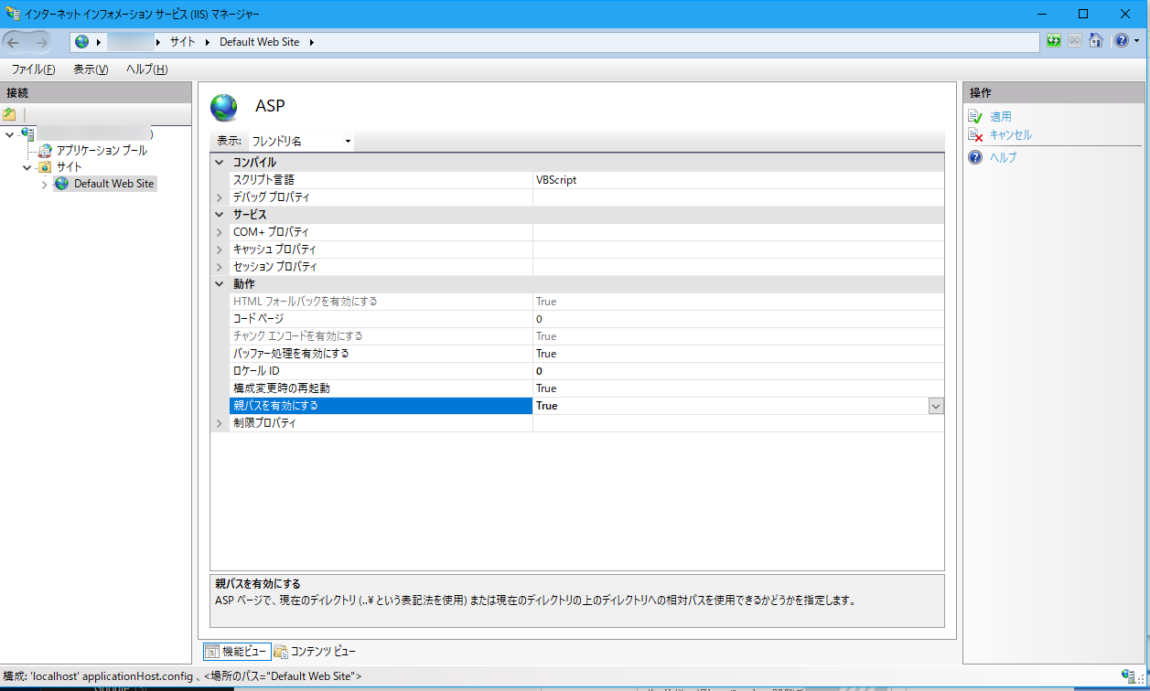1150x691 pixels.
Task: Collapse the コンパイル category
Action: [219, 162]
